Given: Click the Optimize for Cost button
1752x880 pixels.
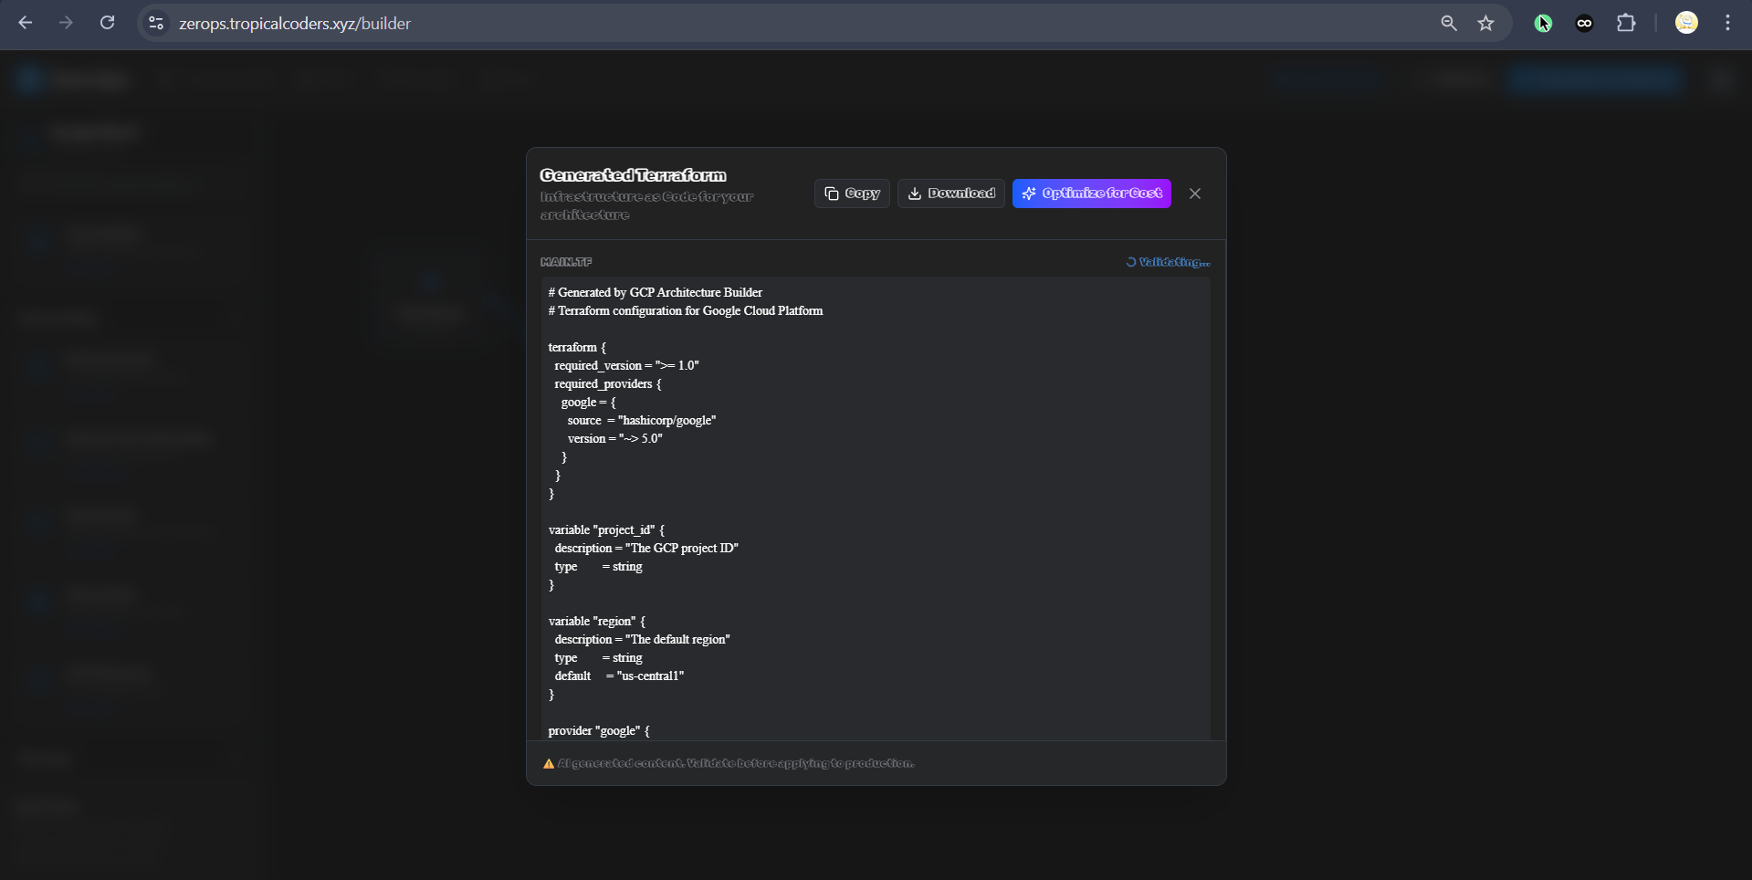Looking at the screenshot, I should tap(1091, 194).
